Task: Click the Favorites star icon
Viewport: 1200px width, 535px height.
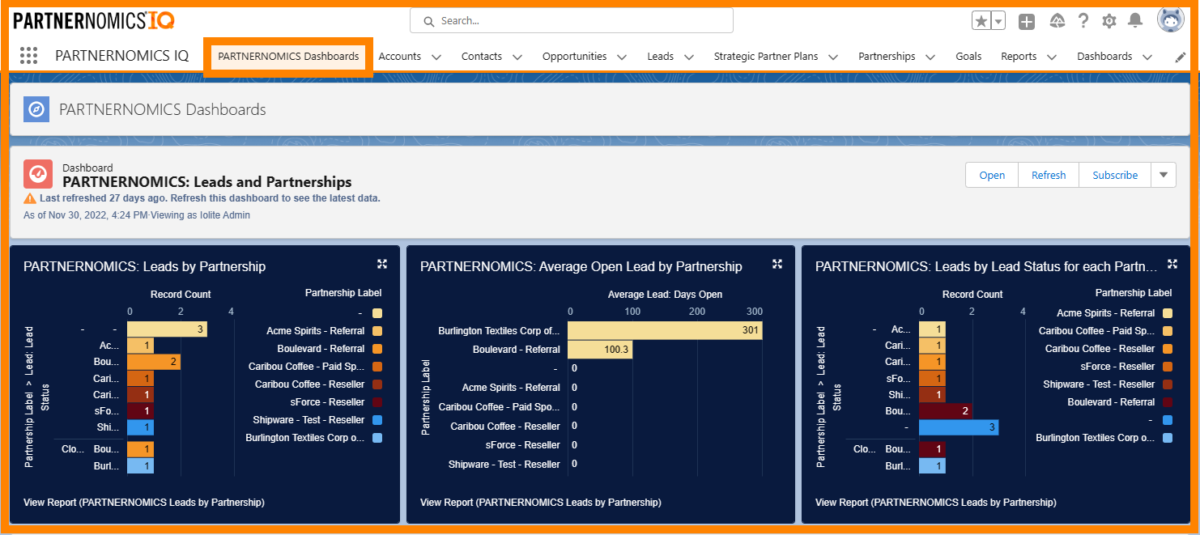Action: tap(981, 22)
